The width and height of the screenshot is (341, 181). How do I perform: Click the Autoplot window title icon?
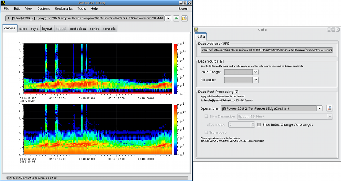click(x=4, y=2)
